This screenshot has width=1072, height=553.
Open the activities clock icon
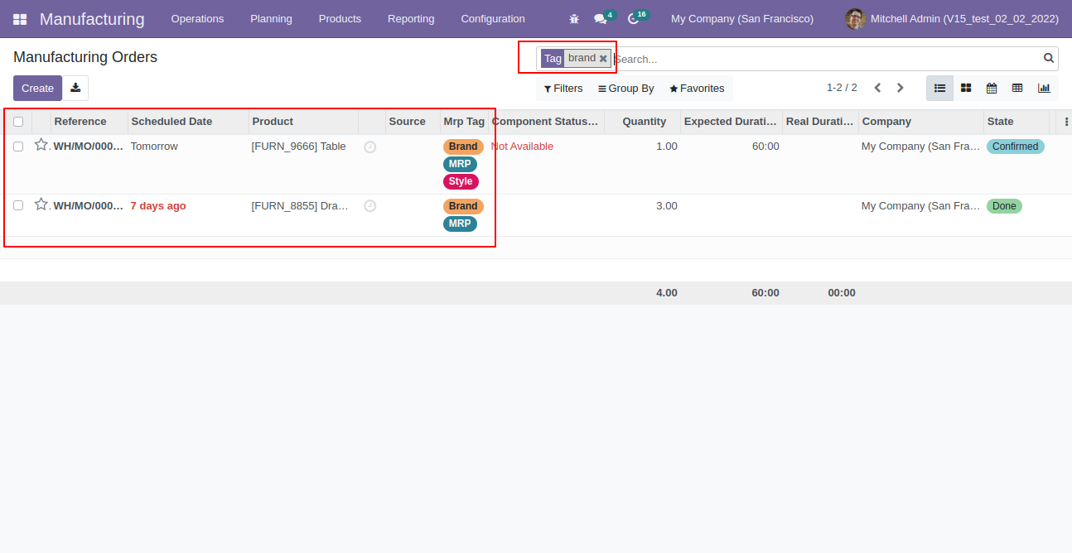tap(633, 19)
